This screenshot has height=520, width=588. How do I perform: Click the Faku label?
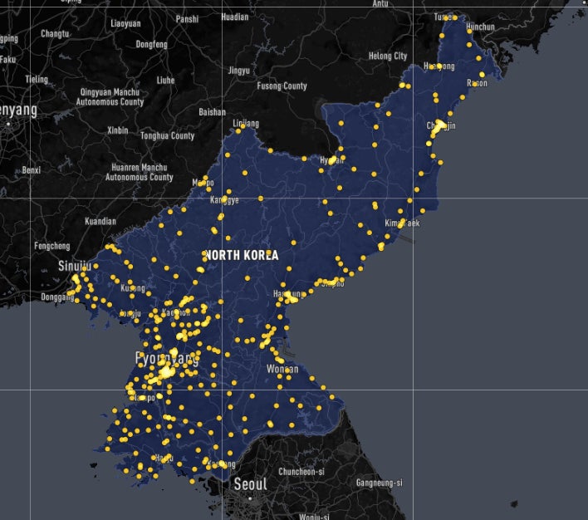7,59
